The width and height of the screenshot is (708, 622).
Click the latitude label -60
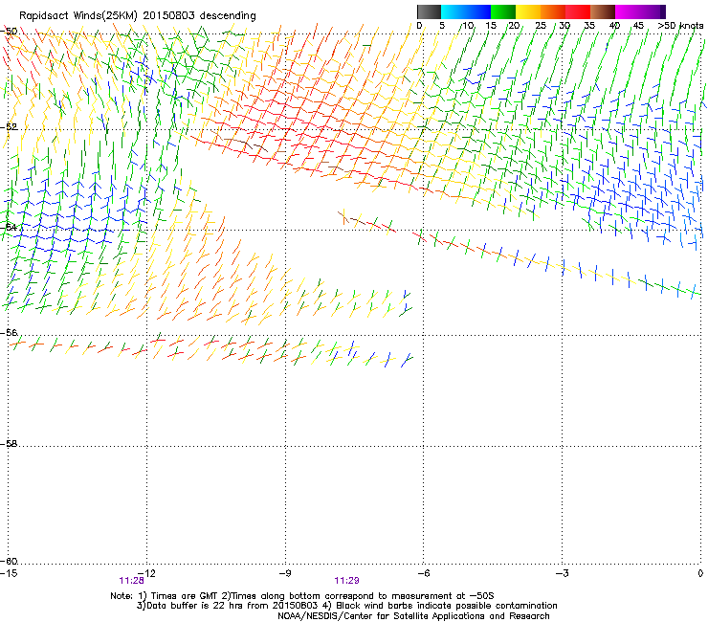pos(10,561)
